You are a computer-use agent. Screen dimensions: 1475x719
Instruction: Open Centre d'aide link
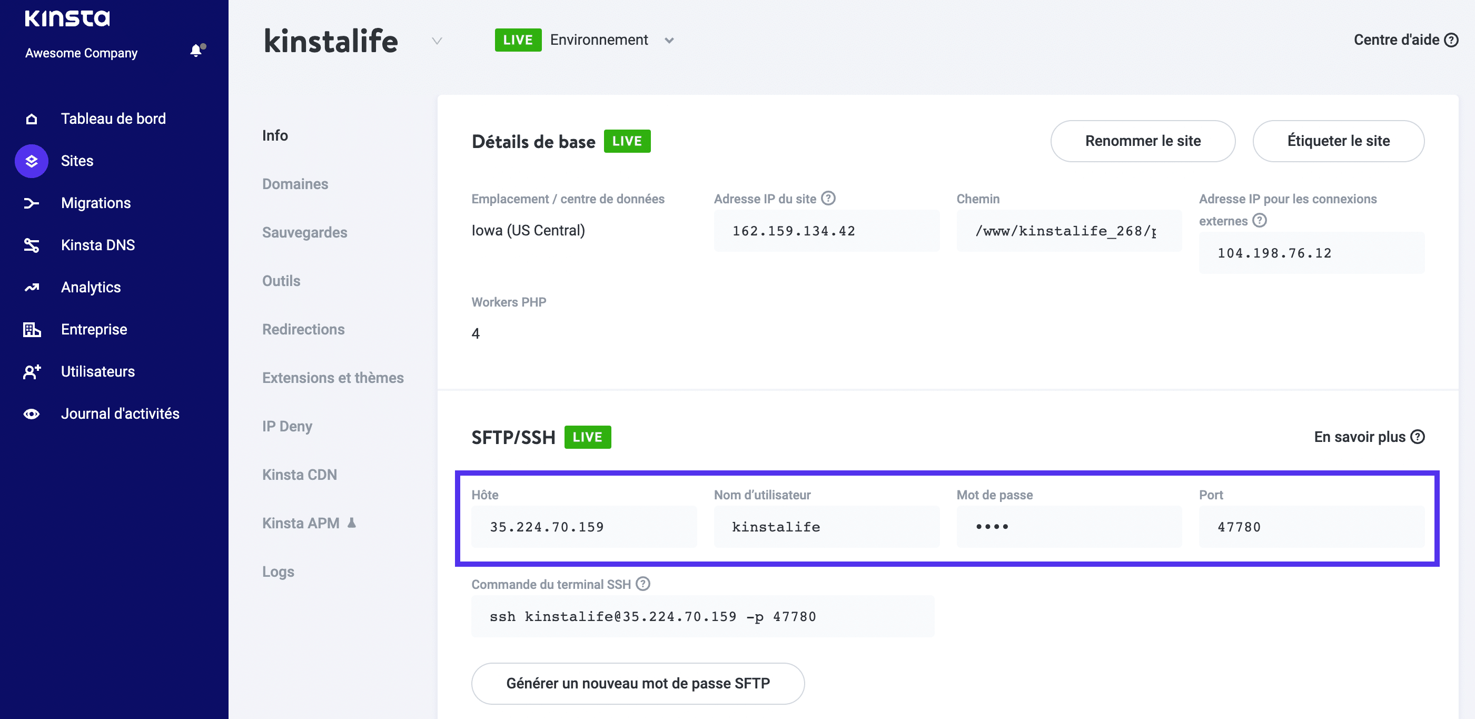1405,40
